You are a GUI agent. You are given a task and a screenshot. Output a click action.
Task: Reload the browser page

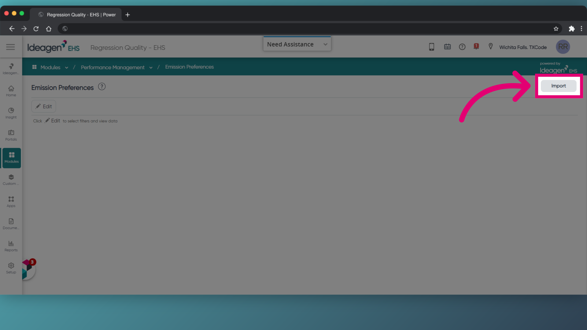click(x=36, y=29)
